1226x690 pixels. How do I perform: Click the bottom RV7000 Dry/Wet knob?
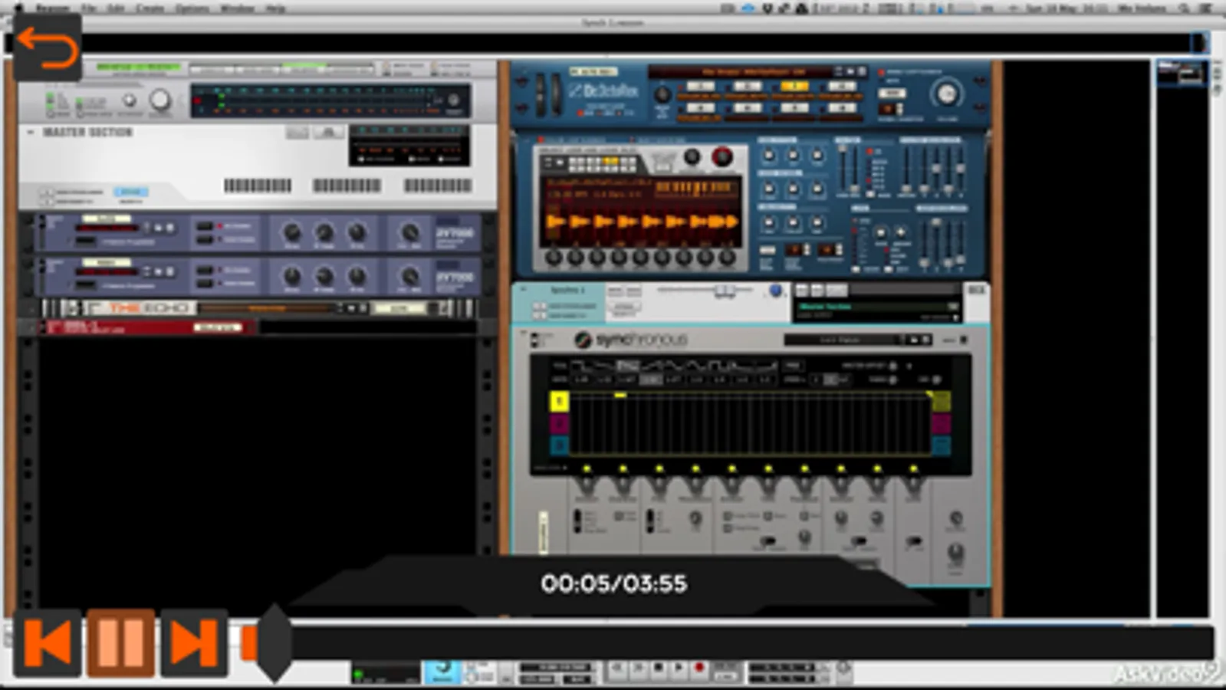(410, 277)
